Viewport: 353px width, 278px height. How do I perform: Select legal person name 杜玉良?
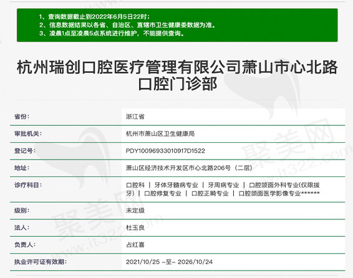(135, 228)
